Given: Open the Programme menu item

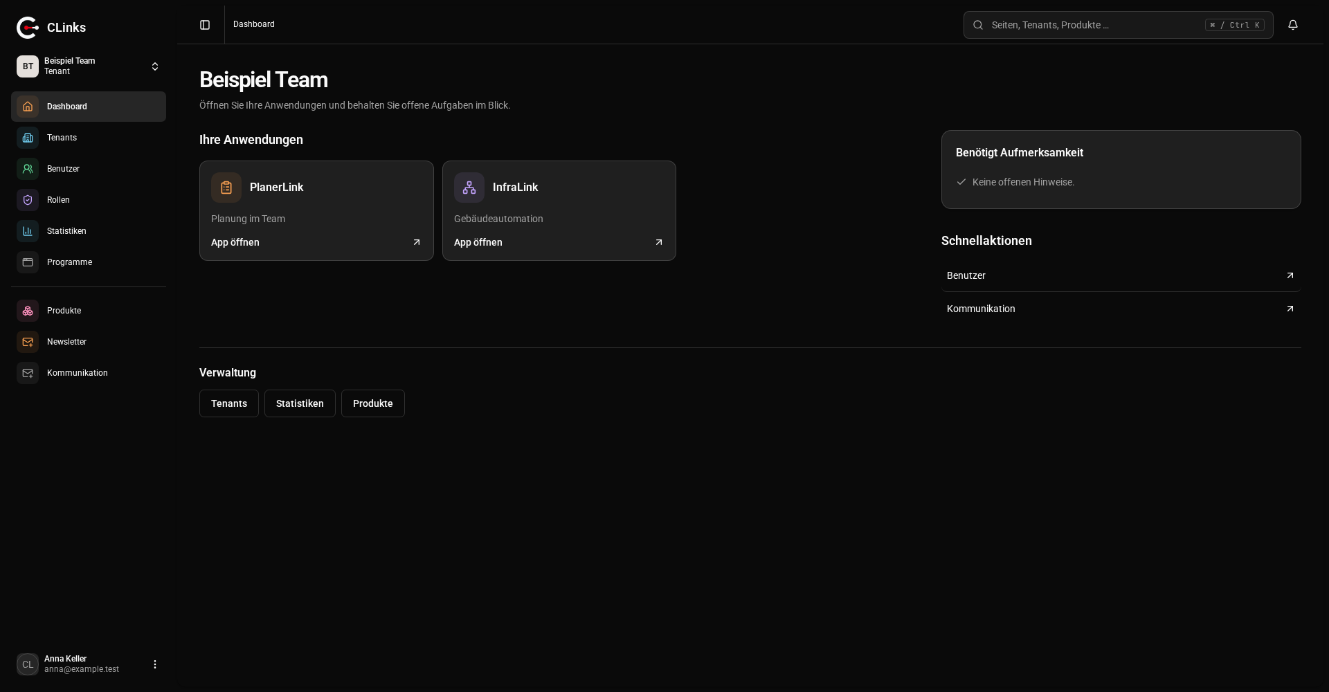Looking at the screenshot, I should (x=89, y=262).
